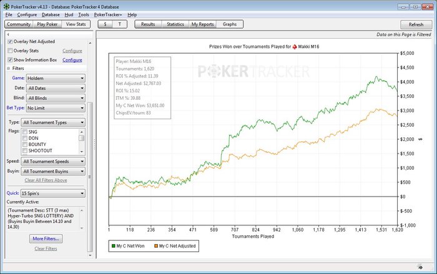Image resolution: width=437 pixels, height=274 pixels.
Task: Open the Hud menu
Action: click(x=69, y=15)
